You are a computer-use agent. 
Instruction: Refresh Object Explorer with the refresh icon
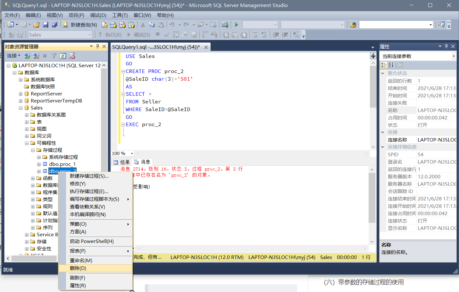pyautogui.click(x=63, y=56)
